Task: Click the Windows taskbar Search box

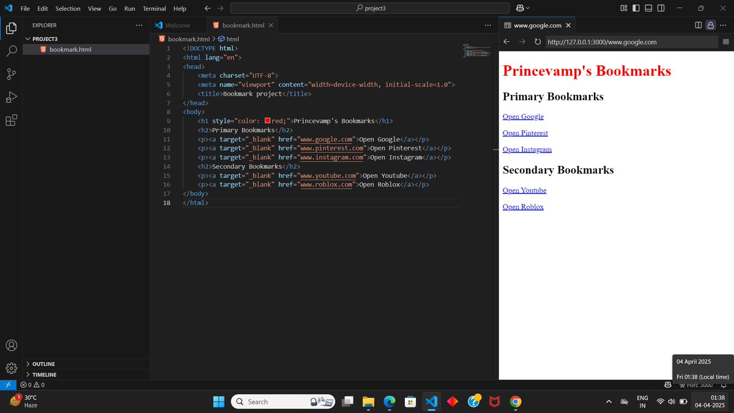Action: pyautogui.click(x=283, y=401)
